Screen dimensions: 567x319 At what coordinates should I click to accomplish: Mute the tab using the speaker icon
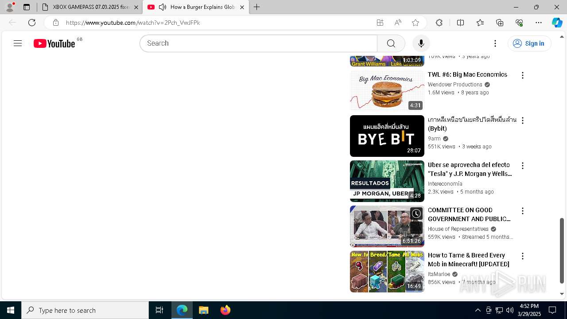click(x=163, y=7)
